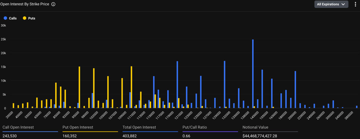Image resolution: width=360 pixels, height=139 pixels.
Task: Click the blue Calls bar at strike 200000
Action: pyautogui.click(x=295, y=89)
